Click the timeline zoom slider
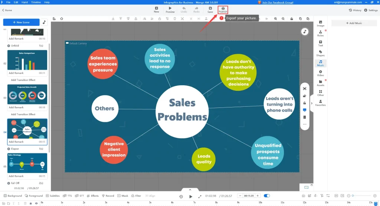Image resolution: width=380 pixels, height=206 pixels. 362,196
